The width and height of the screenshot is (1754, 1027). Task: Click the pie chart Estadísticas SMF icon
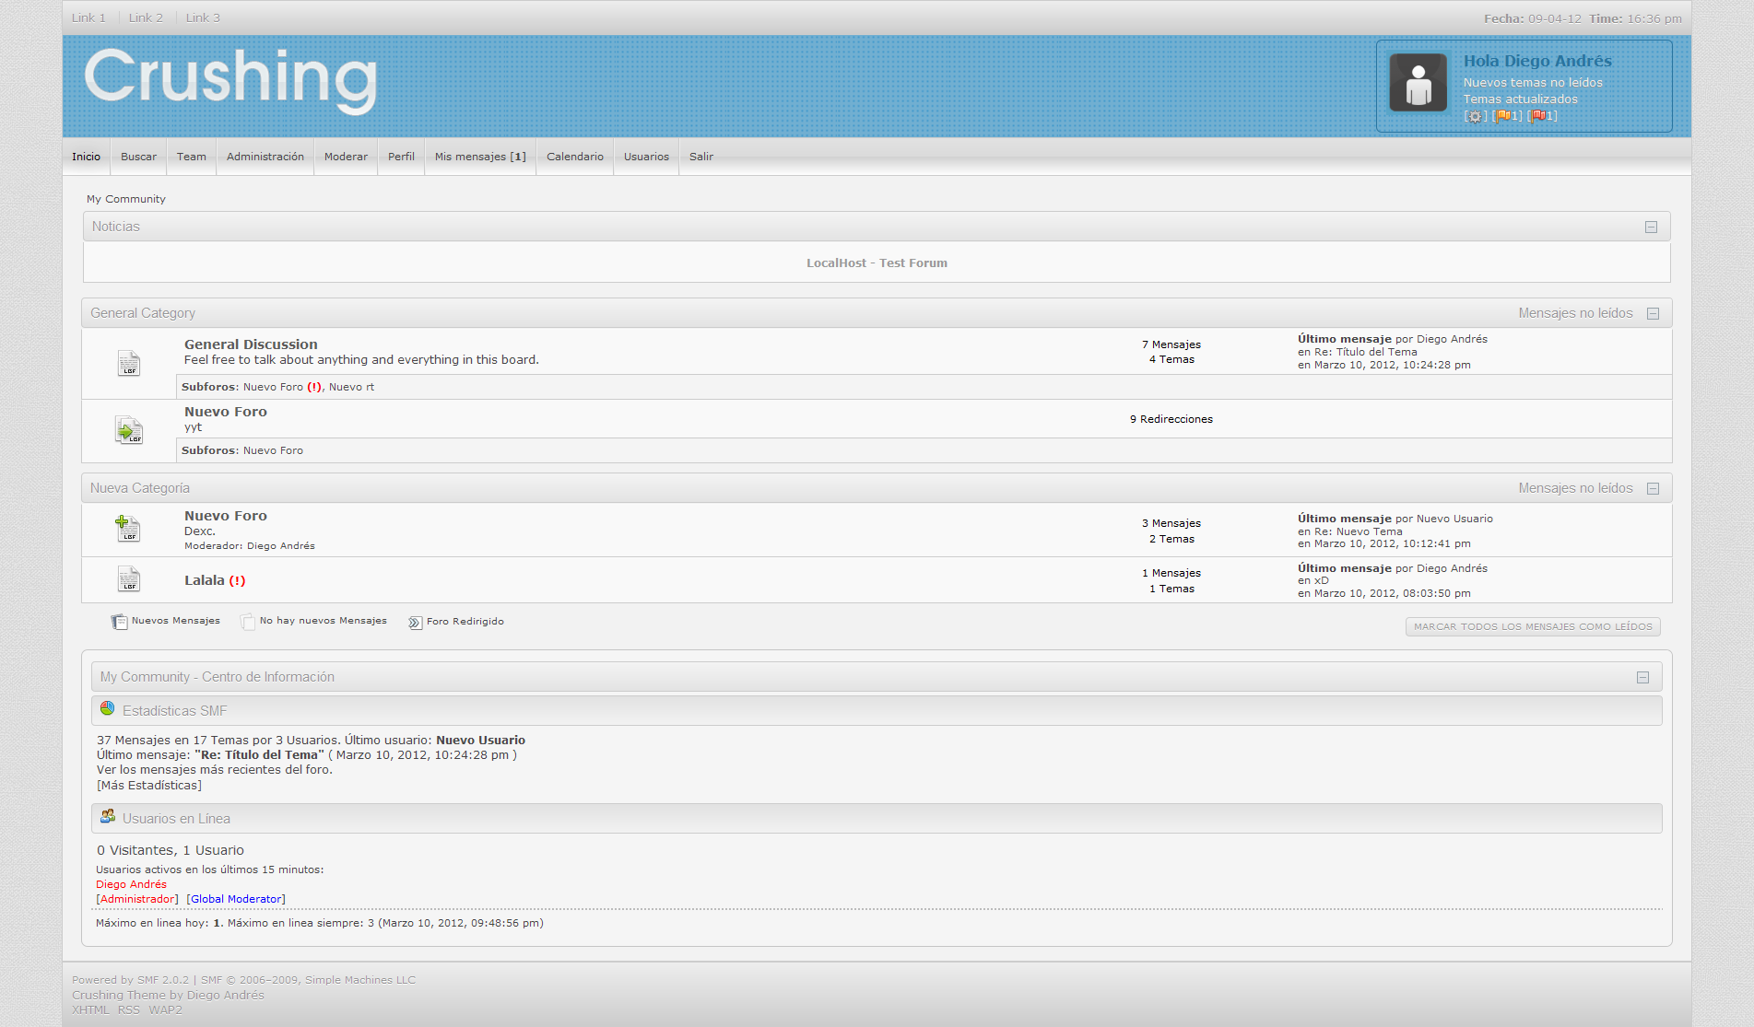click(x=108, y=708)
